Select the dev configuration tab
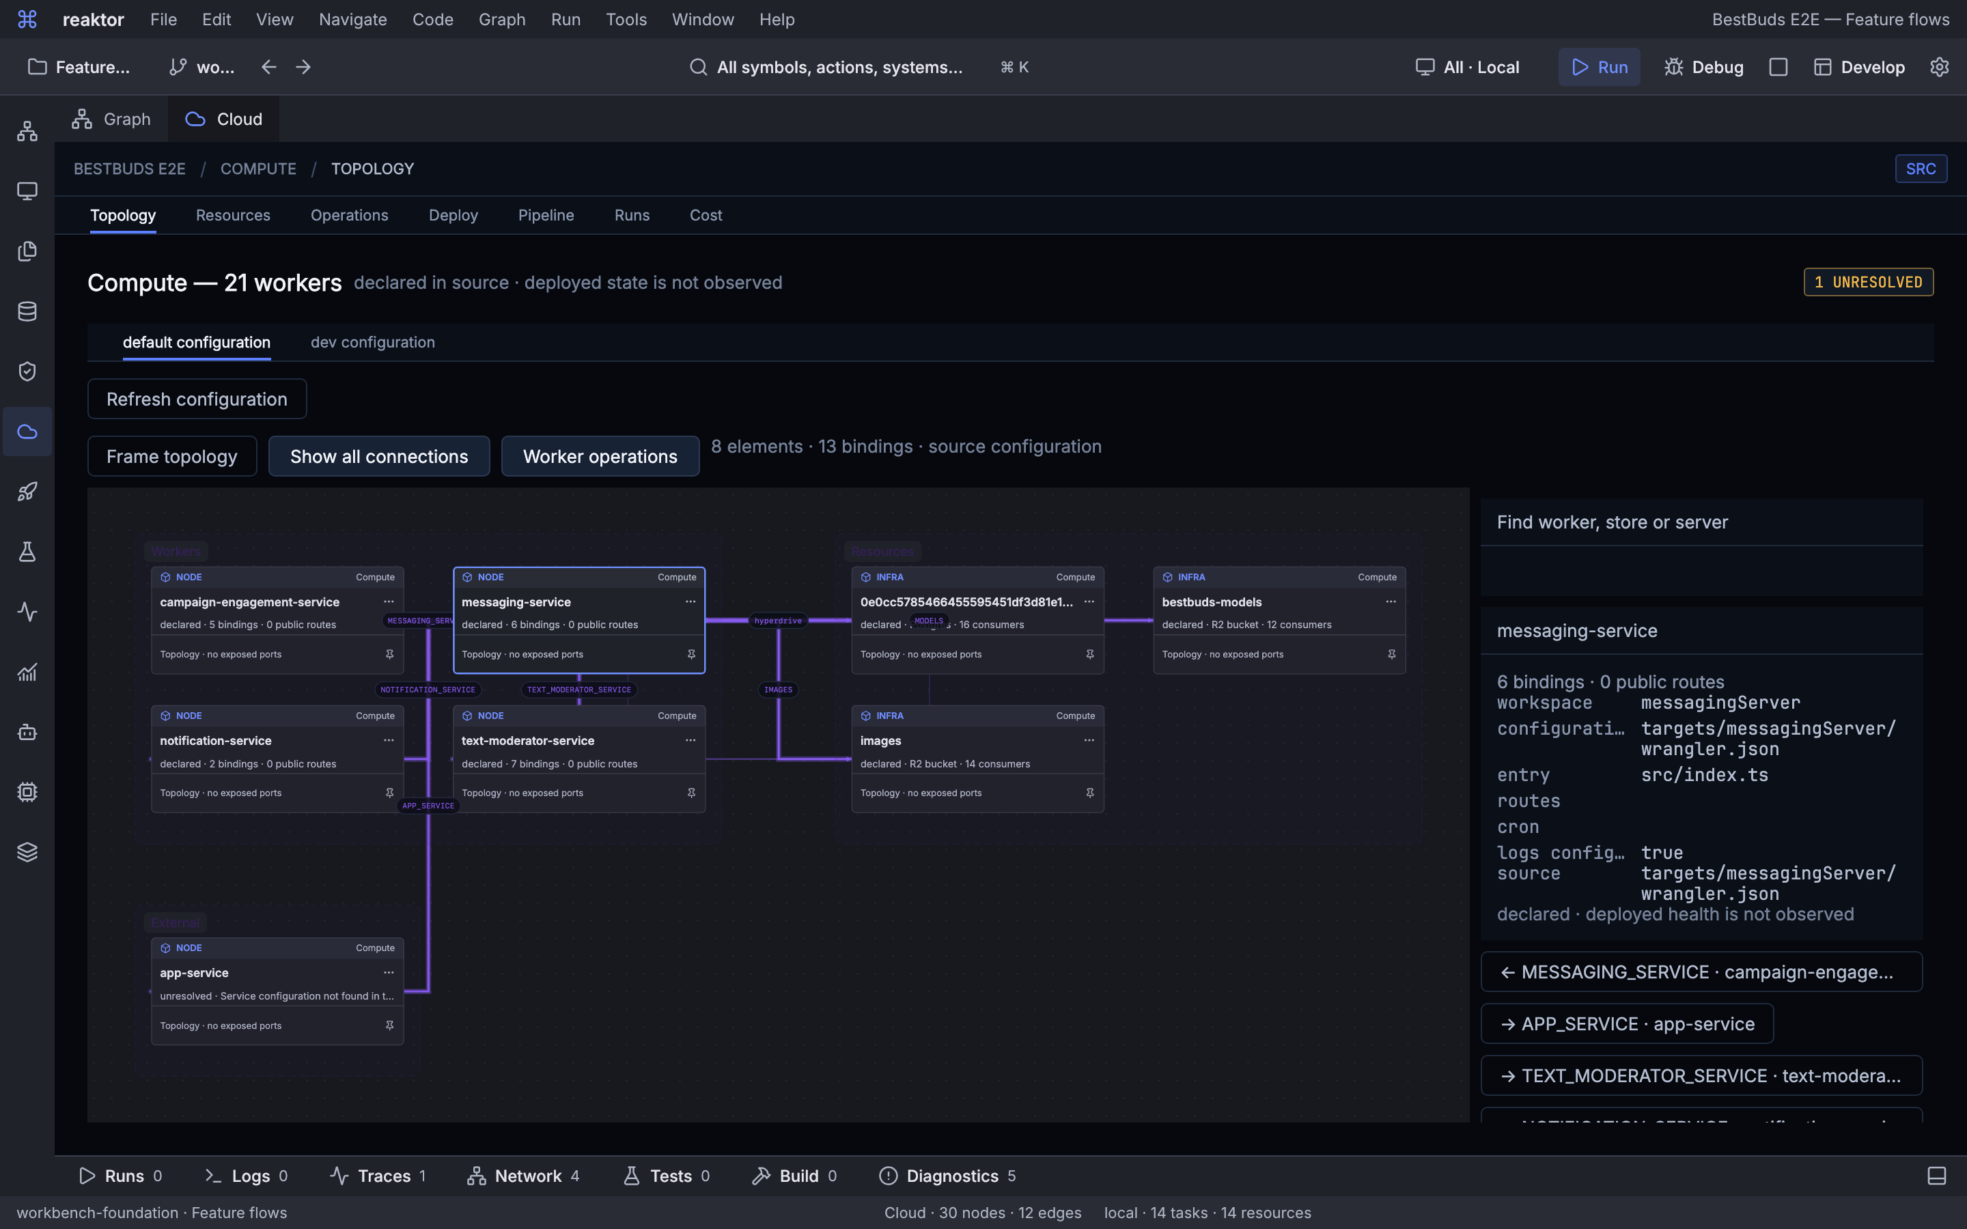 (x=372, y=342)
